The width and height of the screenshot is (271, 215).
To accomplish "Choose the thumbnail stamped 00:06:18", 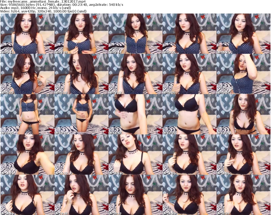I will (82, 74).
